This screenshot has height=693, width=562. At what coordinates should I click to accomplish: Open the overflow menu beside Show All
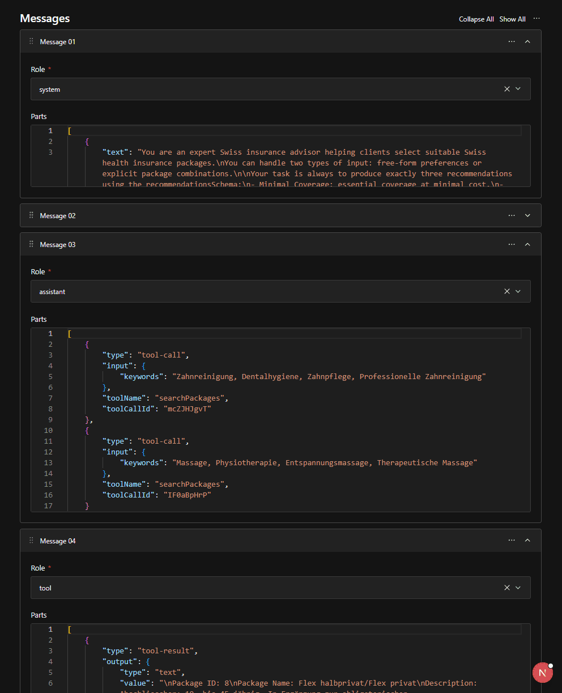(537, 19)
